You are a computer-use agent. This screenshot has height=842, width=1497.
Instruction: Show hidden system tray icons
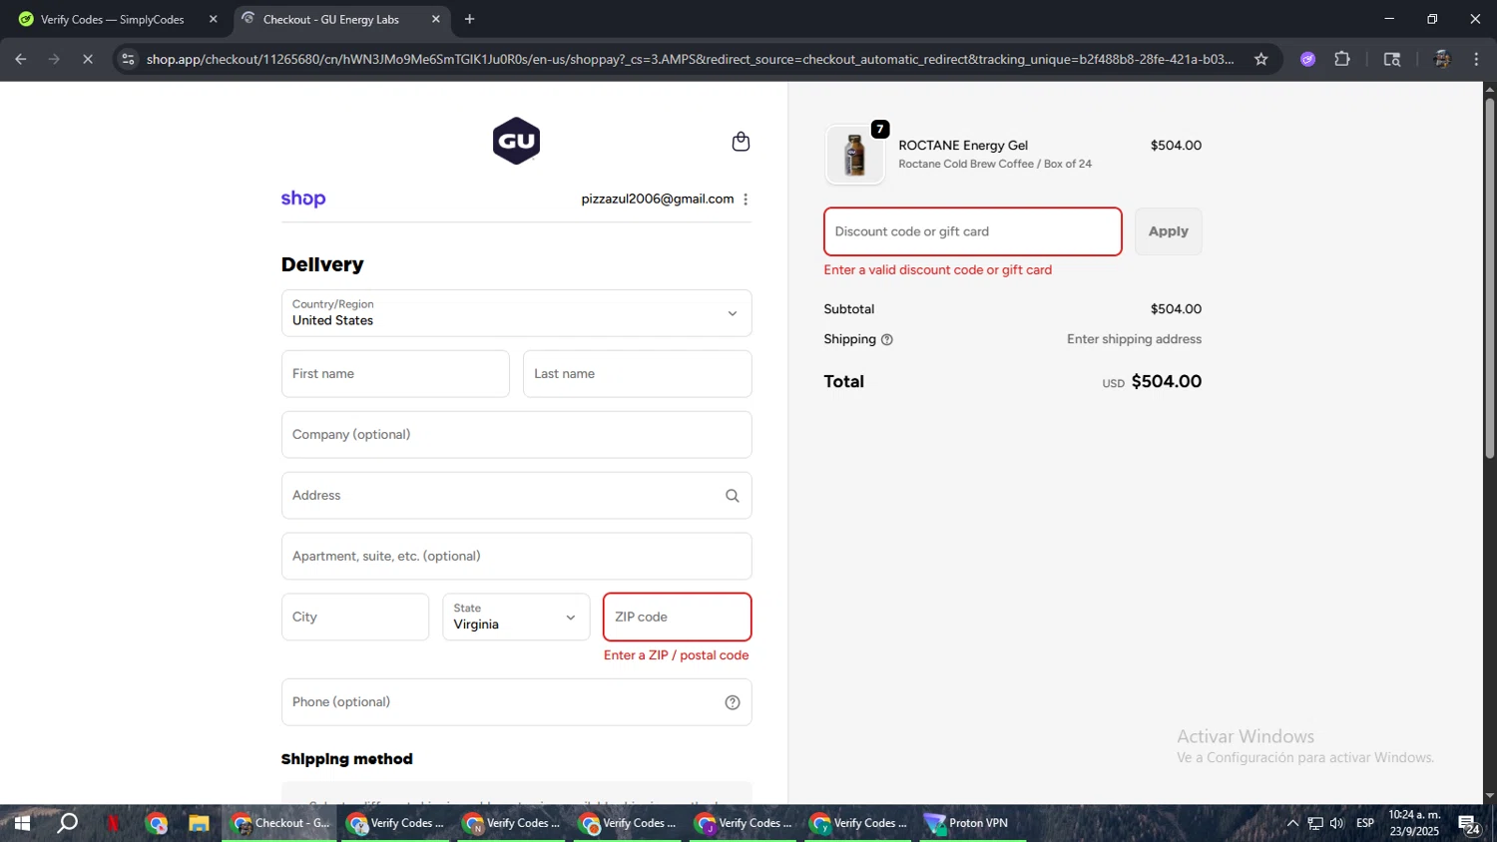coord(1292,823)
